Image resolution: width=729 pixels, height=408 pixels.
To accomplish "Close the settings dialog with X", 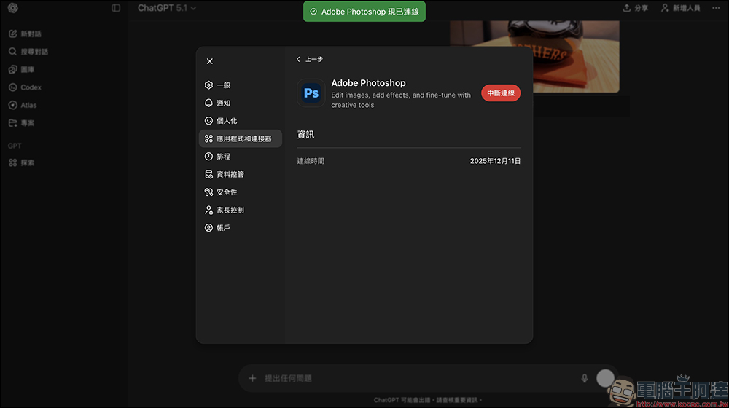I will tap(210, 61).
